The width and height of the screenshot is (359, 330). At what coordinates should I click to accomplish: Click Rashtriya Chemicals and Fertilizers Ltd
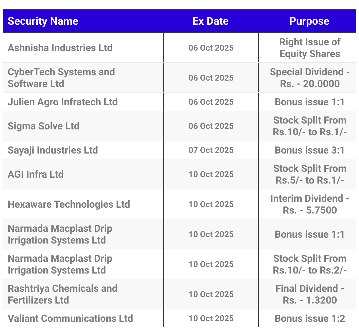click(x=63, y=294)
